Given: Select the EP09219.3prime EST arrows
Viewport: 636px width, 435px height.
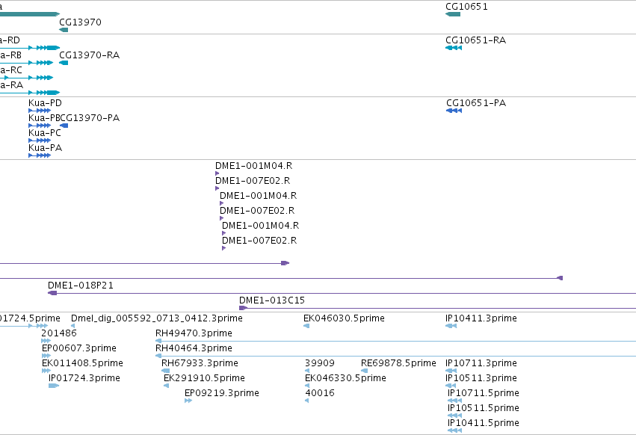Looking at the screenshot, I should (188, 401).
